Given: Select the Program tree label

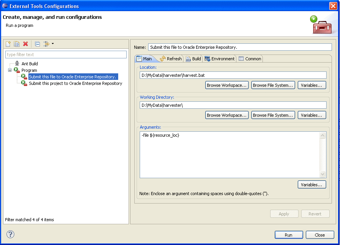Looking at the screenshot, I should (29, 70).
